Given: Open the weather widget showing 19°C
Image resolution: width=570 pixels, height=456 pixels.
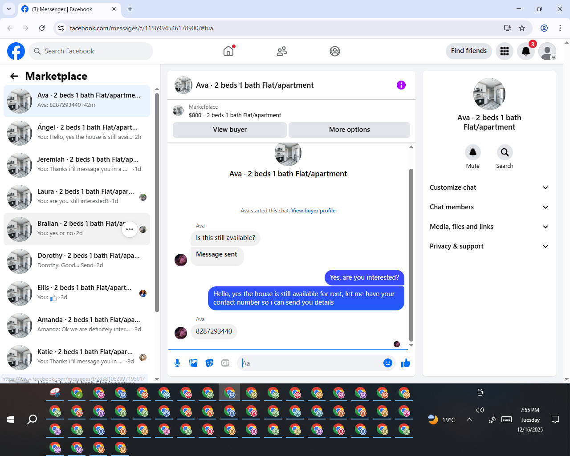Looking at the screenshot, I should pos(442,419).
